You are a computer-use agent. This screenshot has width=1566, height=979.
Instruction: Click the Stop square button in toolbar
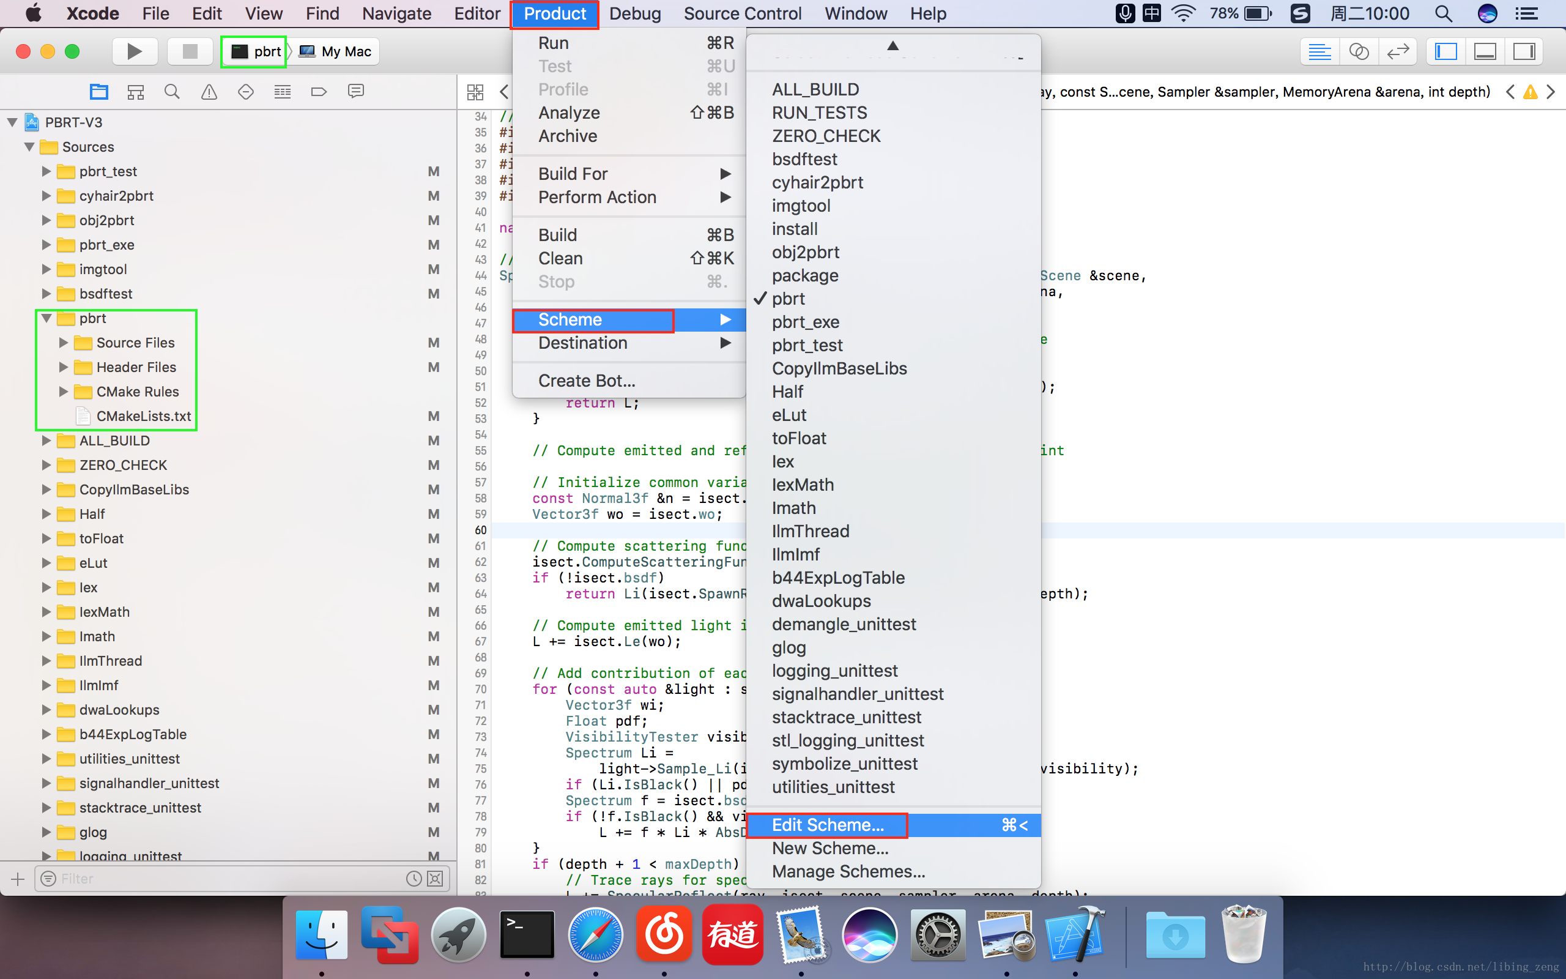click(x=190, y=51)
